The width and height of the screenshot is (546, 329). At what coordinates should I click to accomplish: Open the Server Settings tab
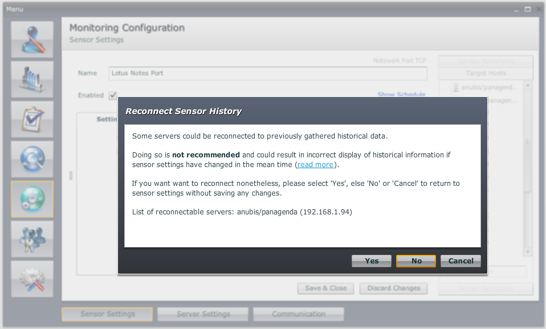click(x=203, y=314)
